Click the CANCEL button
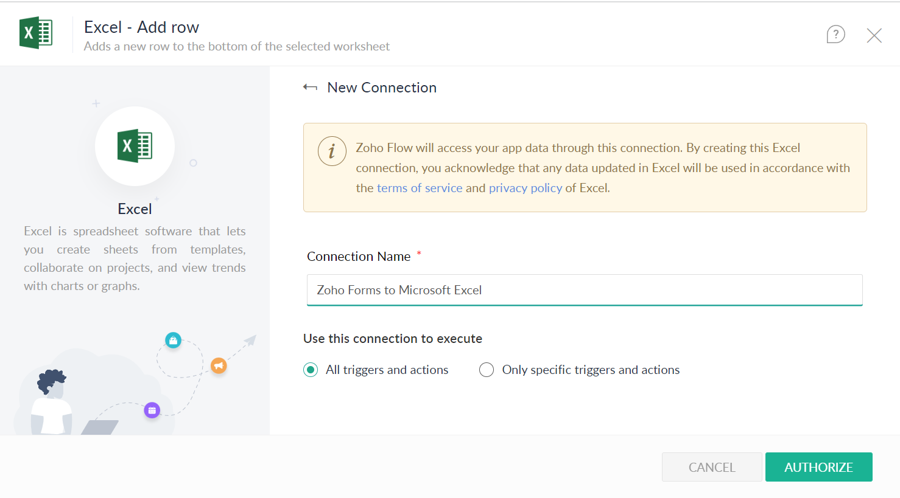This screenshot has width=900, height=498. pos(712,467)
